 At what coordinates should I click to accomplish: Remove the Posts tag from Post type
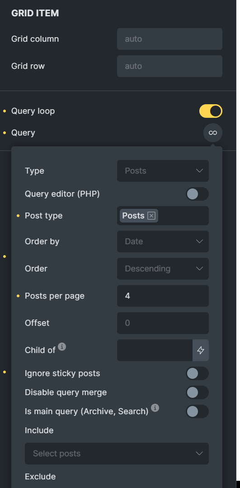coord(151,216)
